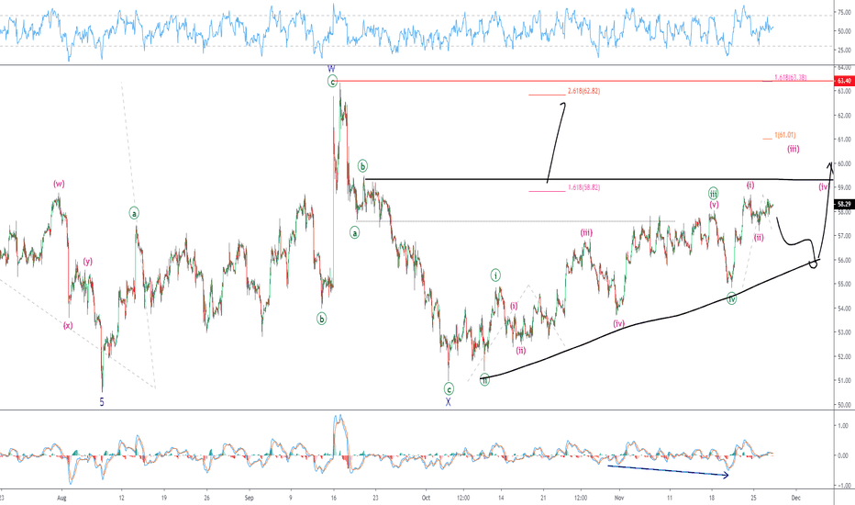Click the -1.00 MACD axis value
855x505 pixels.
pos(842,486)
